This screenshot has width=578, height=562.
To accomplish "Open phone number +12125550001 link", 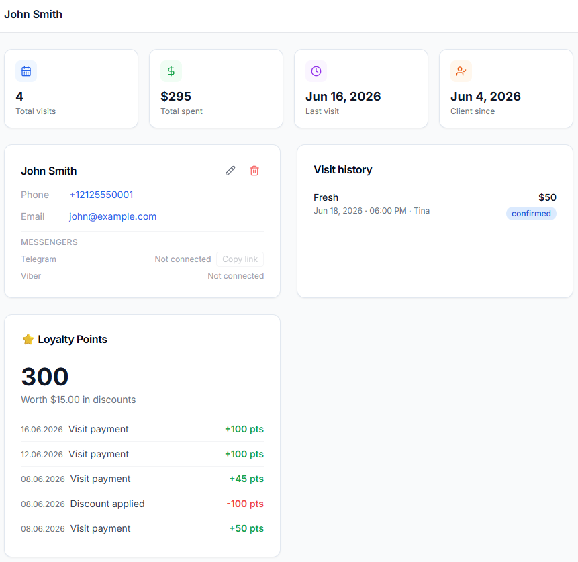I will (101, 195).
